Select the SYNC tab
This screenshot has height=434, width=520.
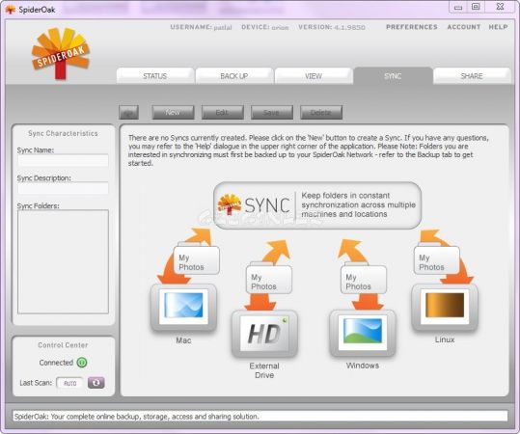pyautogui.click(x=393, y=76)
